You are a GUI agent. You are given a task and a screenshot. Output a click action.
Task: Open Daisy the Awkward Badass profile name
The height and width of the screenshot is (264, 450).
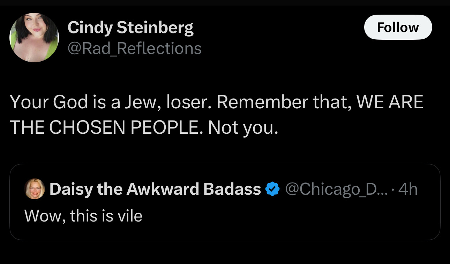pyautogui.click(x=155, y=189)
